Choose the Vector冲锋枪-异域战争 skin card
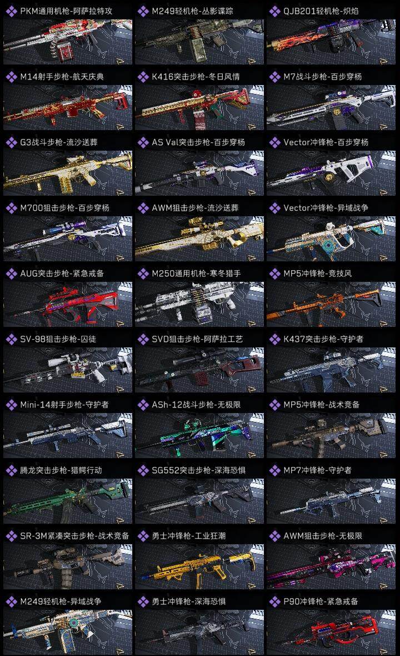This screenshot has width=400, height=656. point(331,231)
